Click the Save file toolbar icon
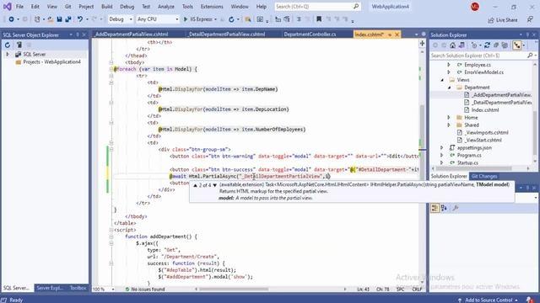540x303 pixels. coord(59,19)
